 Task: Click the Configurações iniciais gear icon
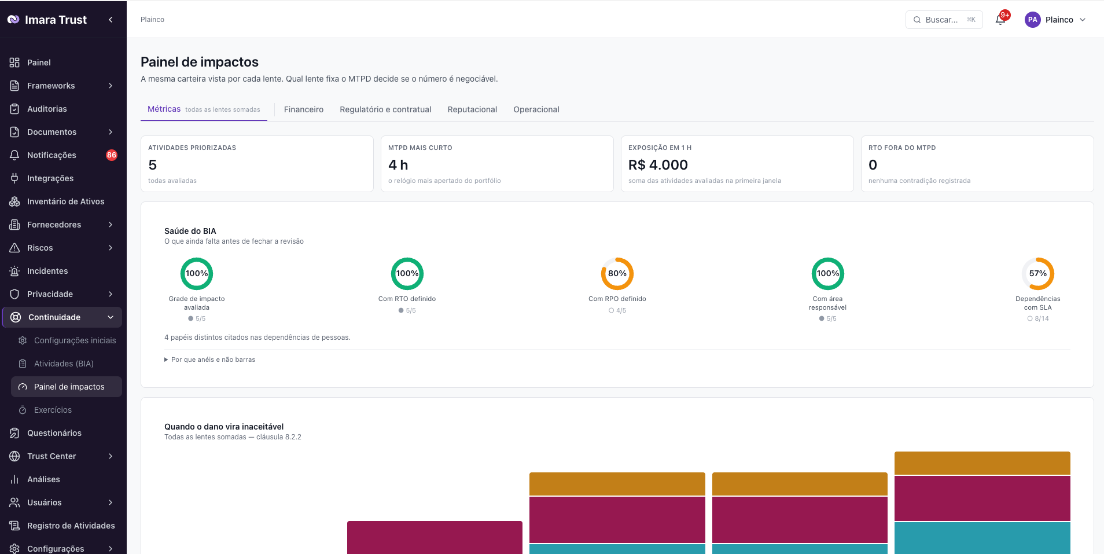[23, 340]
